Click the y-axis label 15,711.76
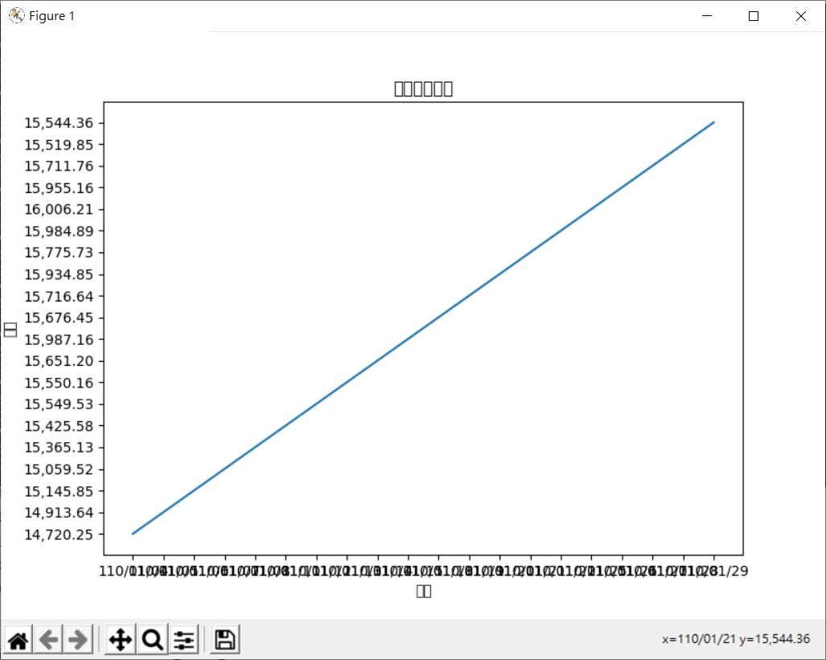Image resolution: width=826 pixels, height=660 pixels. click(x=59, y=166)
